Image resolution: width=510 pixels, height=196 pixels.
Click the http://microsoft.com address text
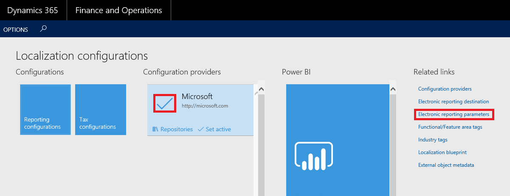point(205,106)
